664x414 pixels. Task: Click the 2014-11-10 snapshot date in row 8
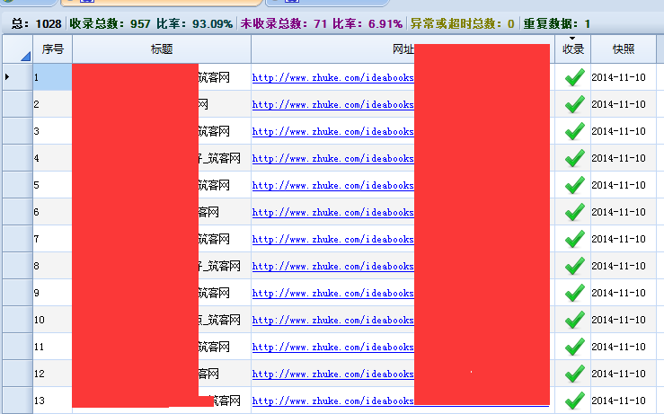tap(618, 267)
